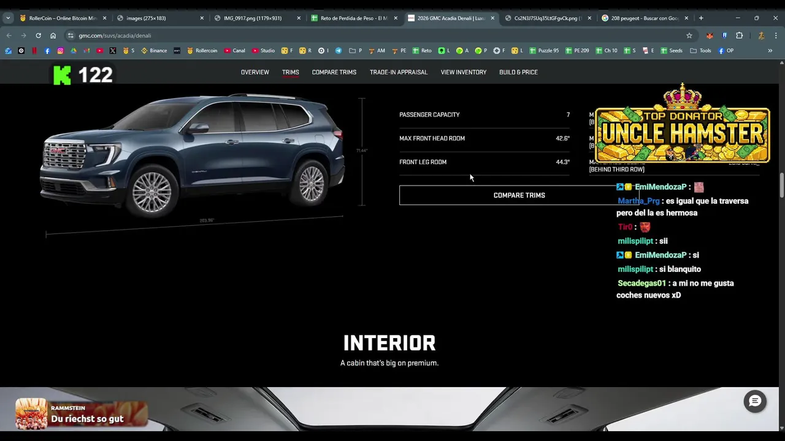This screenshot has width=785, height=441.
Task: Open the Puzzle 95 sheet bookmark
Action: click(544, 51)
